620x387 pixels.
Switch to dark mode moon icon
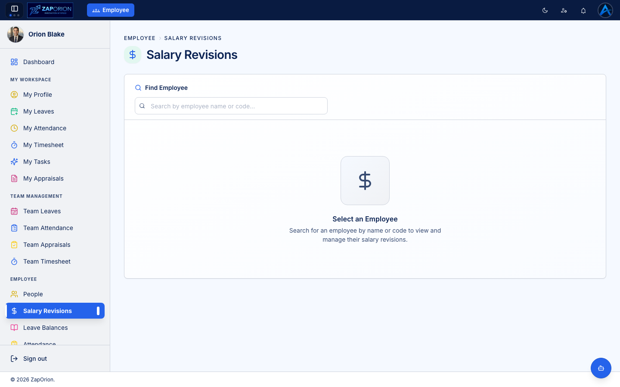(x=545, y=10)
